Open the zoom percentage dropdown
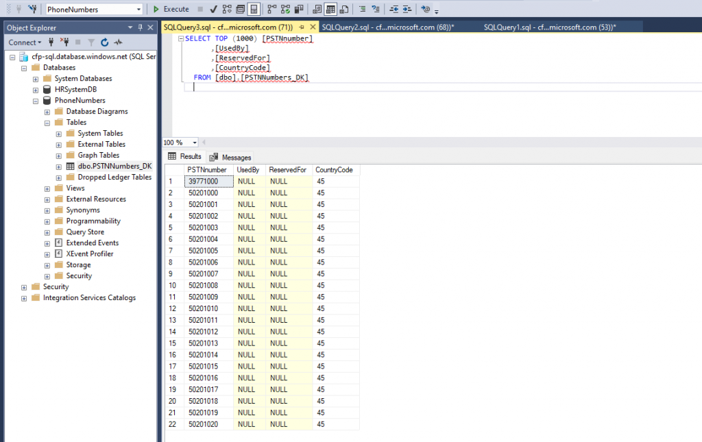The image size is (702, 442). 195,143
